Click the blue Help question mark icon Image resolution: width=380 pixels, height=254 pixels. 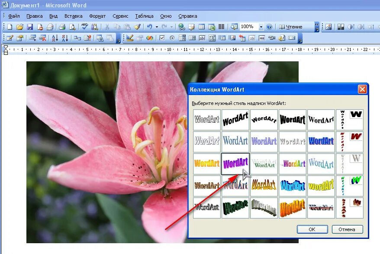(x=269, y=27)
